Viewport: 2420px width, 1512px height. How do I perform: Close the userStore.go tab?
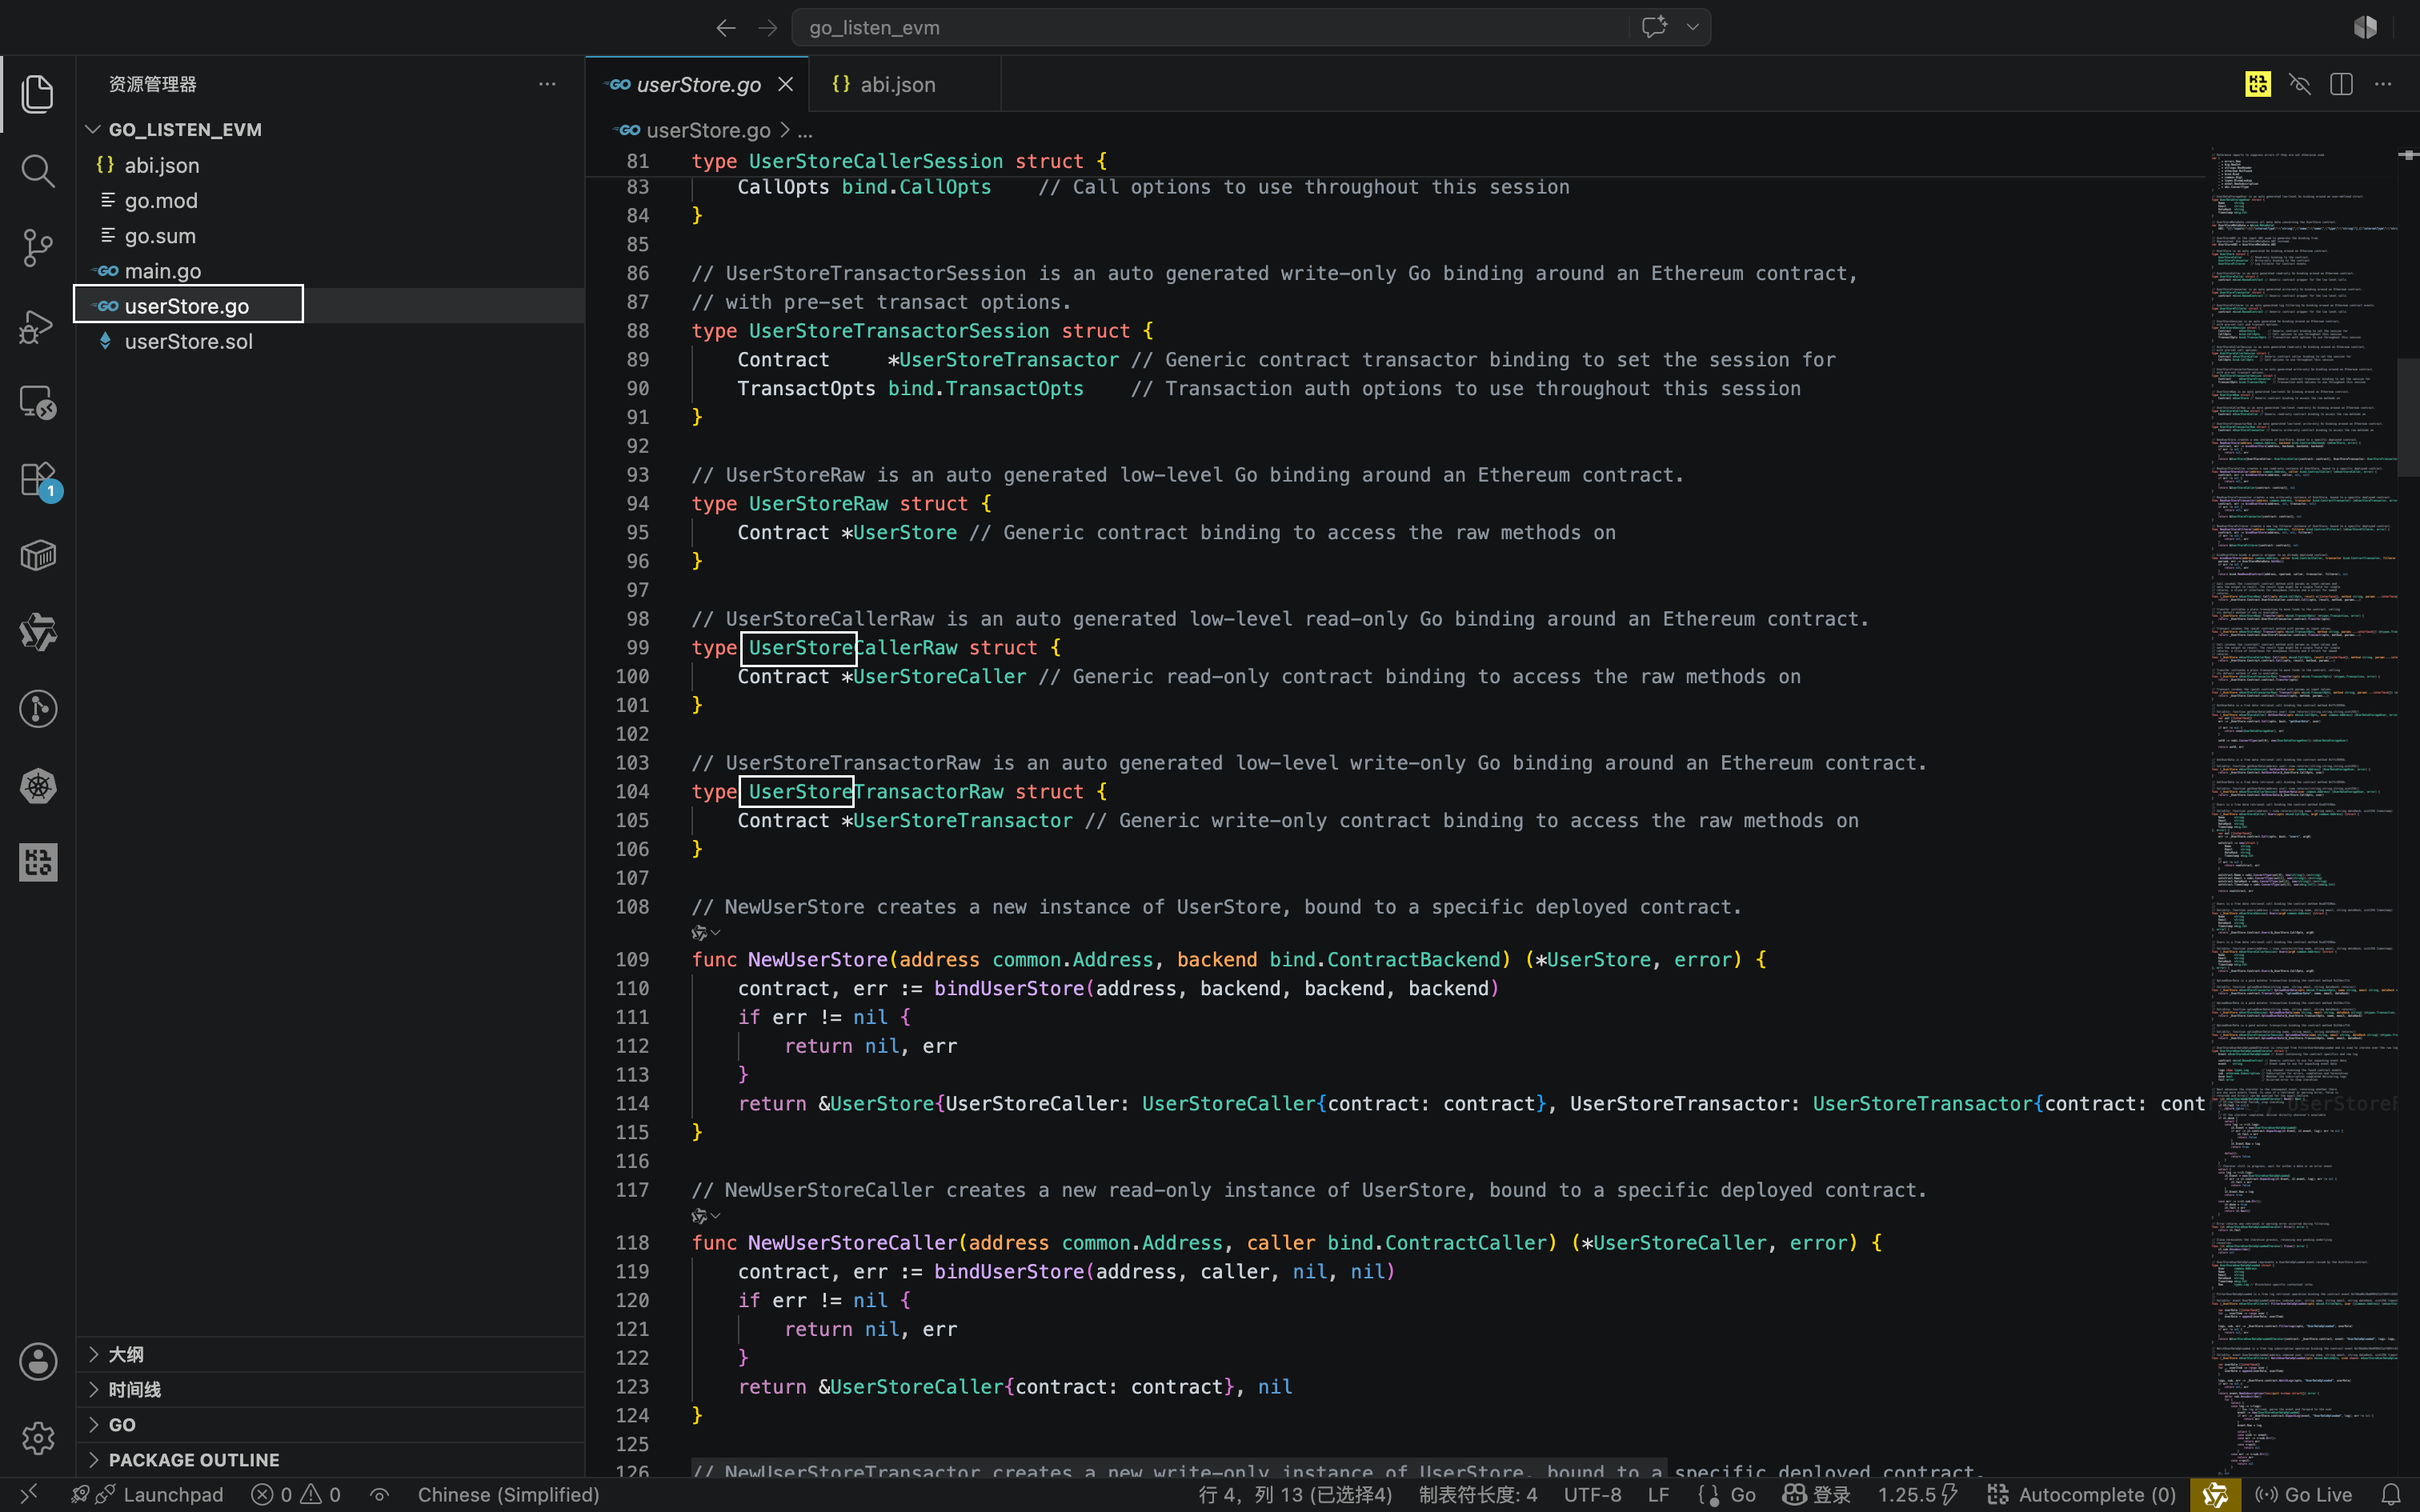click(x=786, y=84)
